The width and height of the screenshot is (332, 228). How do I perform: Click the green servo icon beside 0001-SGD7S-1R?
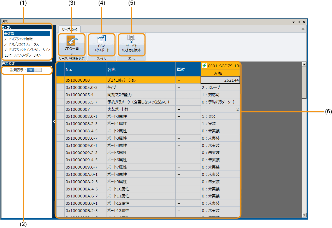[x=205, y=66]
